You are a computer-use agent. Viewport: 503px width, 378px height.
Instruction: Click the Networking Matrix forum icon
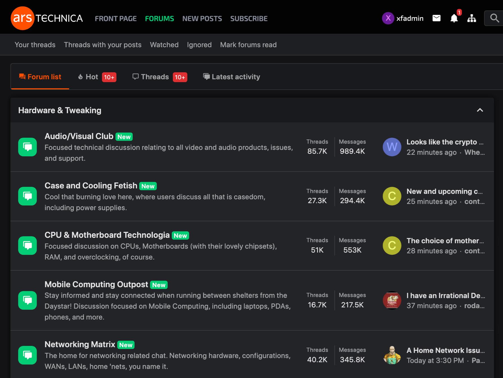[28, 355]
